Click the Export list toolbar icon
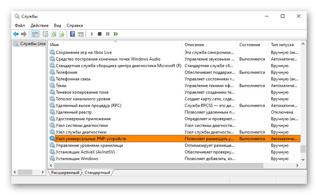318x195 pixels. (62, 34)
